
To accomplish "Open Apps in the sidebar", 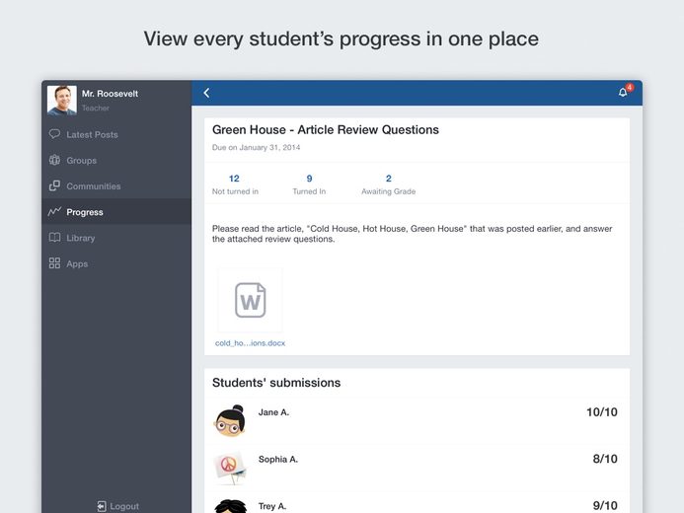I will pyautogui.click(x=116, y=263).
